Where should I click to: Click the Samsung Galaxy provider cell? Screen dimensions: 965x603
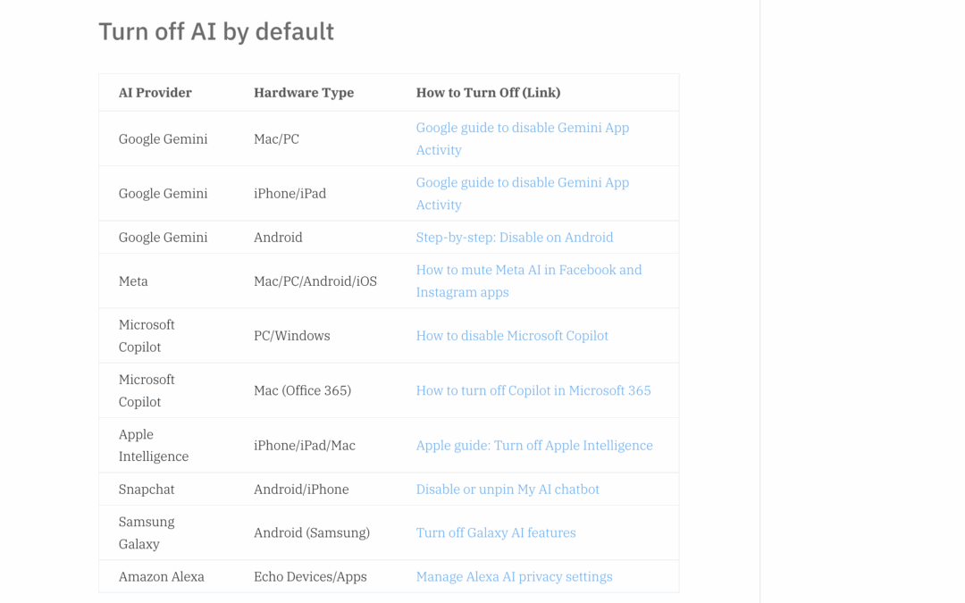tap(147, 532)
